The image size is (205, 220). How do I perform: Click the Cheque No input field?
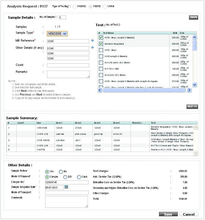click(x=67, y=182)
